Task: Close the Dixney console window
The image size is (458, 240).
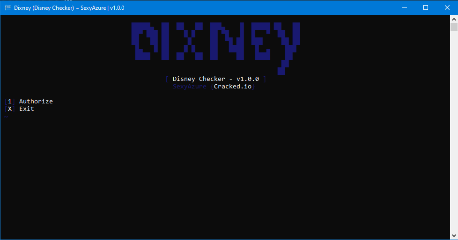Action: pyautogui.click(x=447, y=7)
